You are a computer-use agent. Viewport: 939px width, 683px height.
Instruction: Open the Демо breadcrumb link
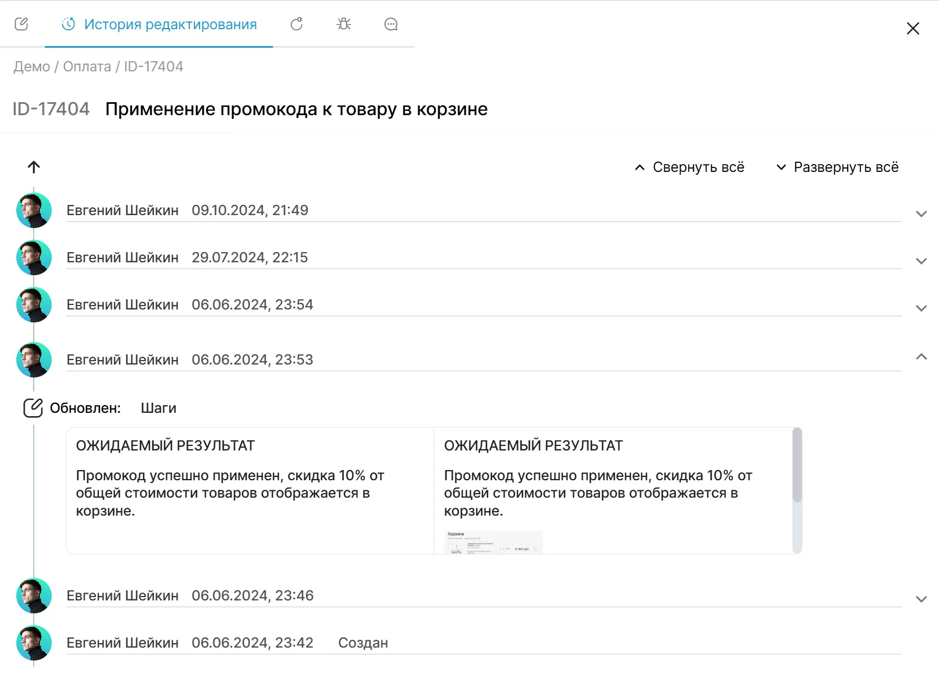pos(31,66)
